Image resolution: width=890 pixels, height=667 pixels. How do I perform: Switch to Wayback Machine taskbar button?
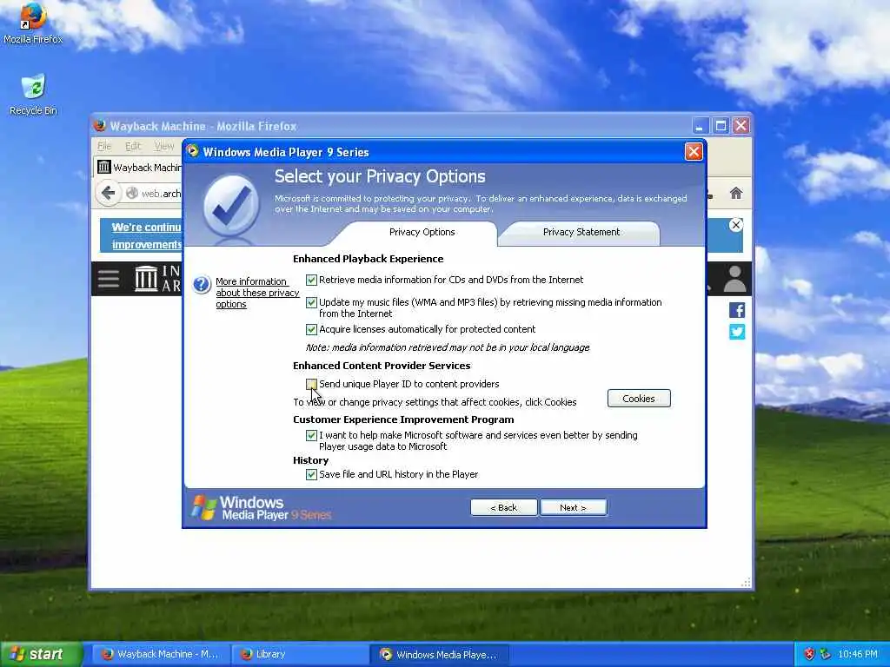(x=159, y=654)
